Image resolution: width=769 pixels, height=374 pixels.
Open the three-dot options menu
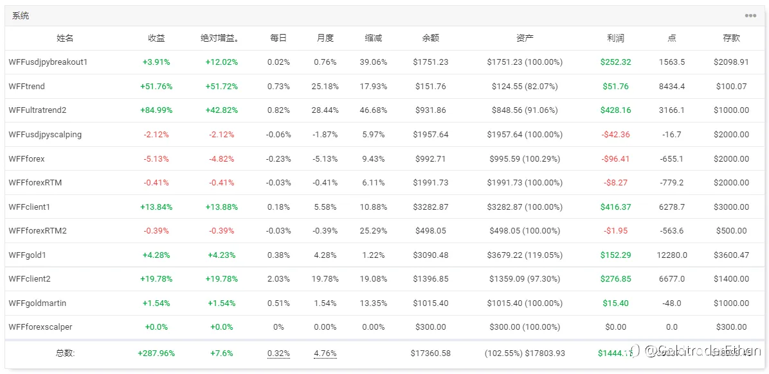pos(750,15)
